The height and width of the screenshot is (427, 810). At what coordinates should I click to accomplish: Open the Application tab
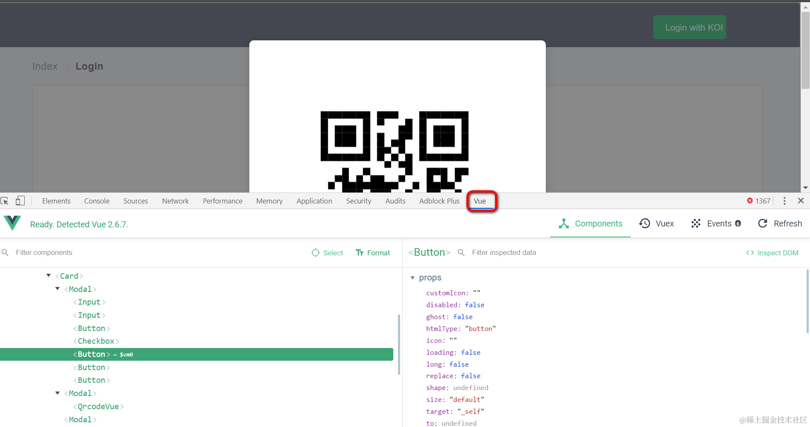314,201
